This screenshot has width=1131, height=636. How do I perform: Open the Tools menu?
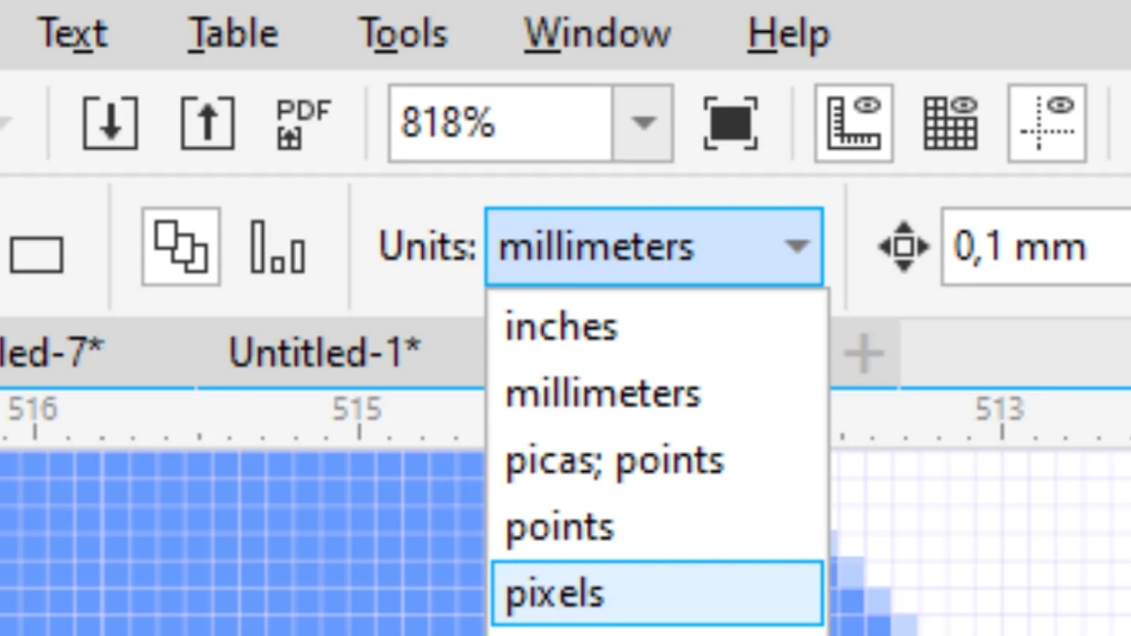pos(405,35)
